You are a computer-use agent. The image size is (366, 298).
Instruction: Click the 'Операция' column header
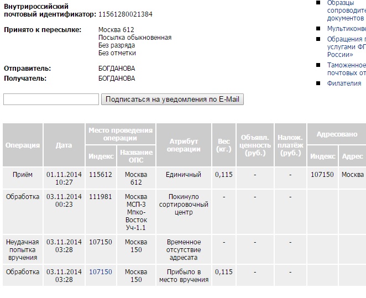[23, 145]
